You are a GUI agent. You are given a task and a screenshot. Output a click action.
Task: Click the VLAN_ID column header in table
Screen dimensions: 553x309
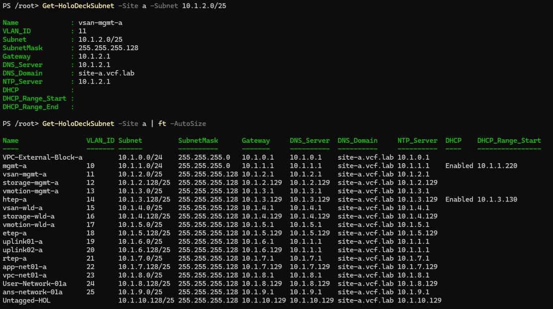(x=100, y=140)
